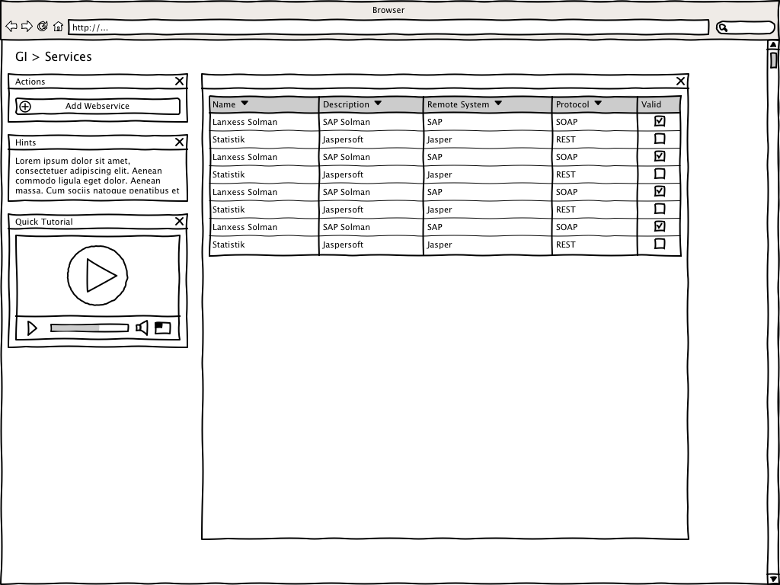Click the Add Webservice button
The image size is (780, 585).
[97, 107]
